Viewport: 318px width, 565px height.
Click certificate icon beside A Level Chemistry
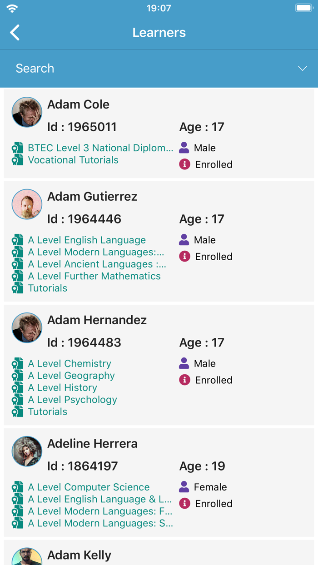click(18, 364)
